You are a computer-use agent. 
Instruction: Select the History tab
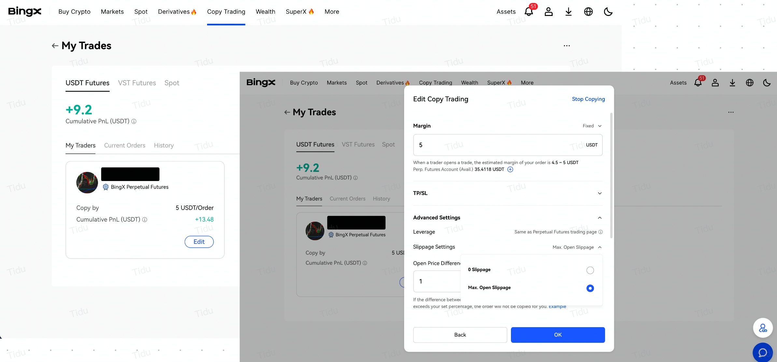[164, 146]
